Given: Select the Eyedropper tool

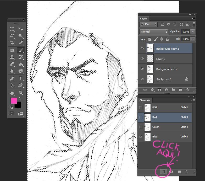Looking at the screenshot, I should 21,43.
